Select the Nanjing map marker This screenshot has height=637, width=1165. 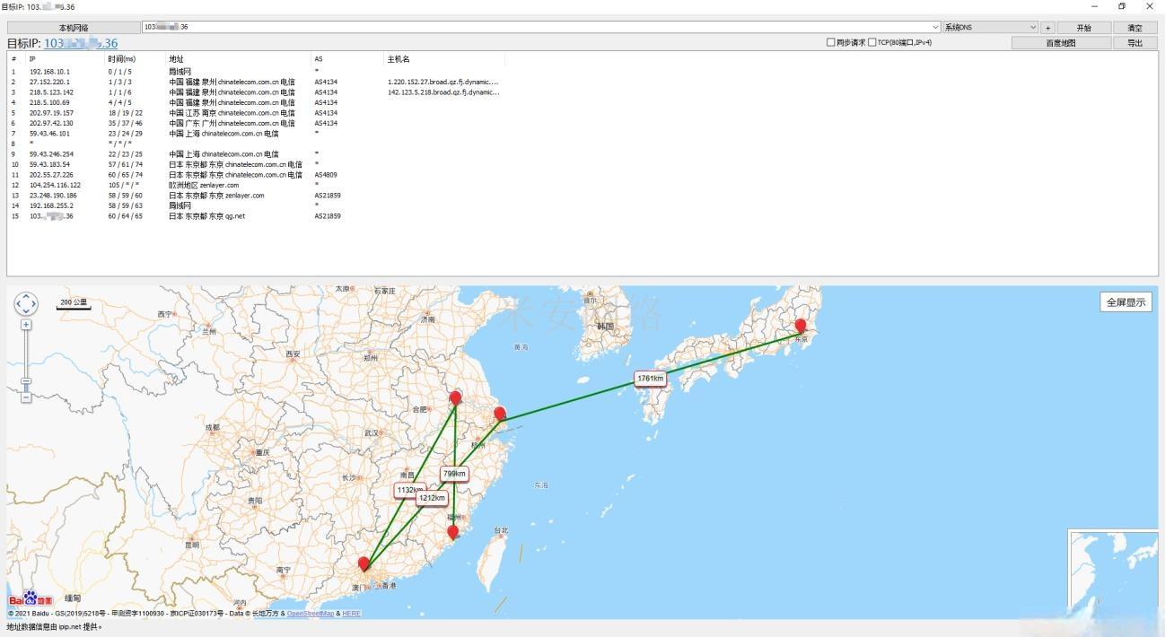tap(455, 398)
